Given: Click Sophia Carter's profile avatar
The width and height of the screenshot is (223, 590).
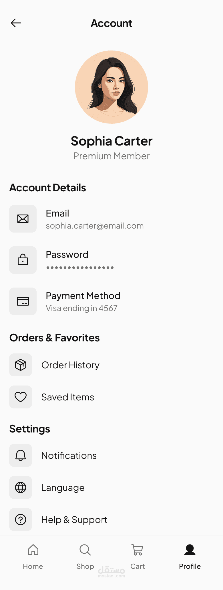Looking at the screenshot, I should point(111,87).
